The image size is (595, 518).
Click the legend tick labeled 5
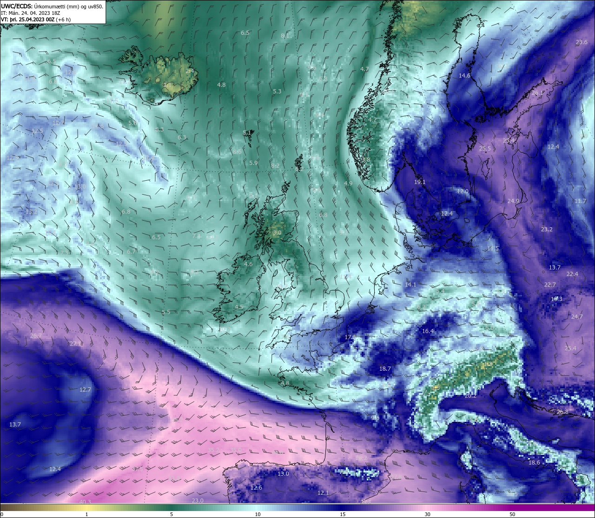[172, 514]
